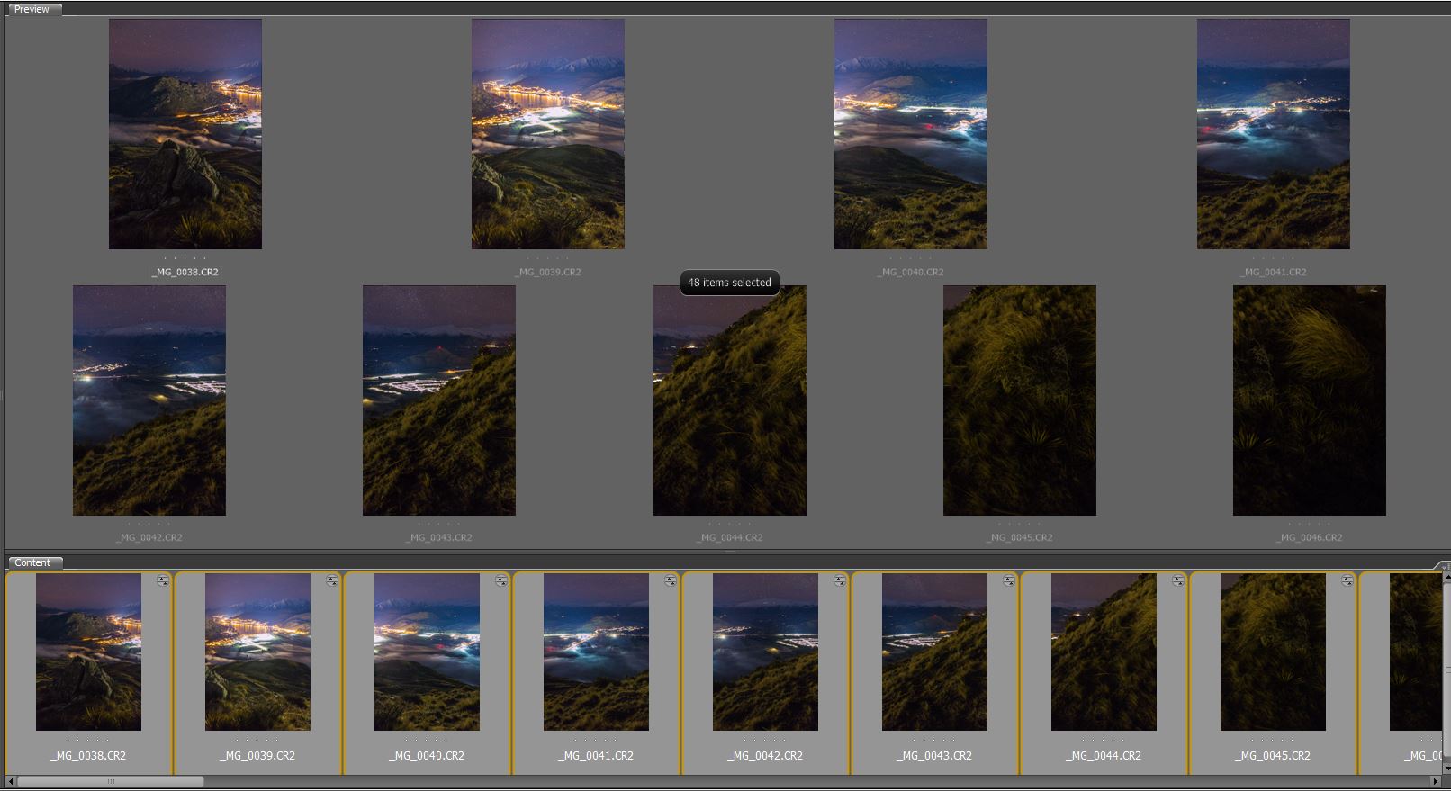Click settings badge icon on _MG_0045.CR2 thumbnail

coord(1347,581)
